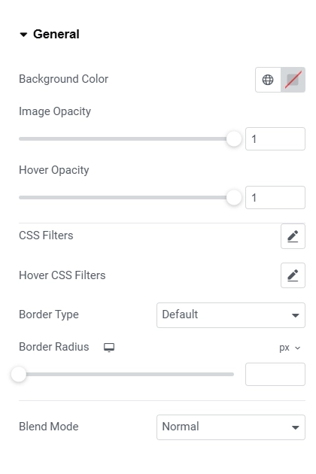Click the Image Opacity slider track middle
This screenshot has width=316, height=474.
pyautogui.click(x=126, y=138)
